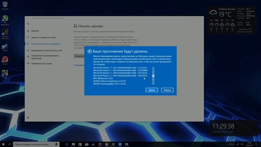This screenshot has width=261, height=147.
Task: Open Mail app from taskbar
Action: (87, 144)
